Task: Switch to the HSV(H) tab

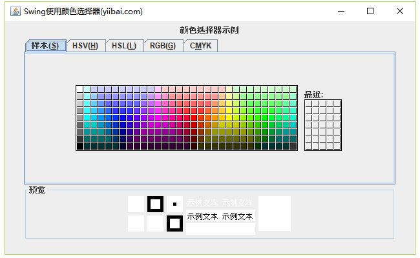Action: (85, 46)
